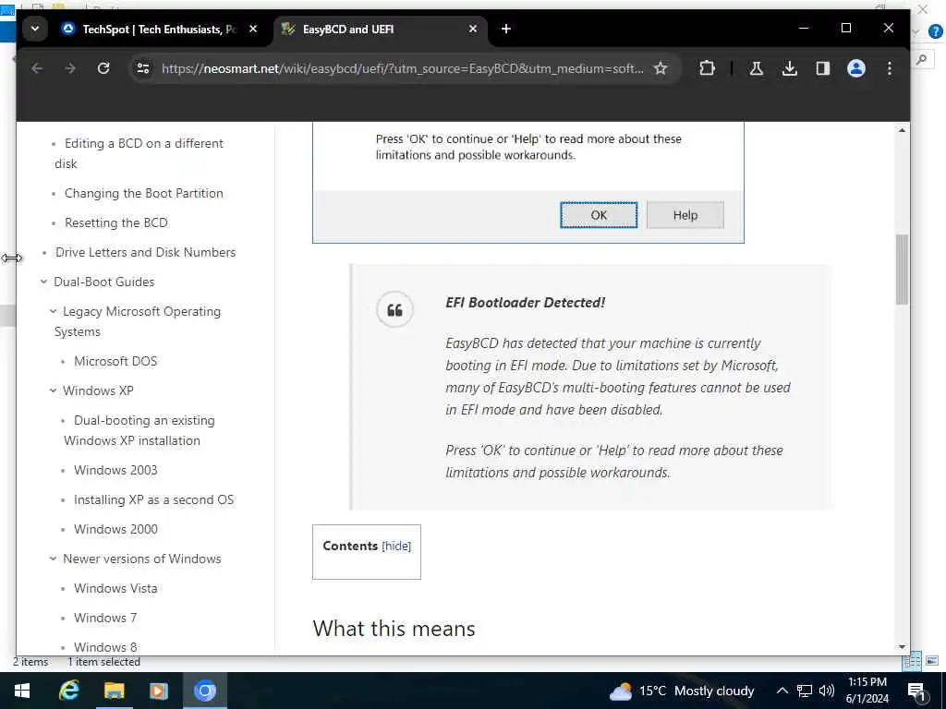Screen dimensions: 946x709
Task: Toggle the browser side panel icon
Action: (x=823, y=68)
